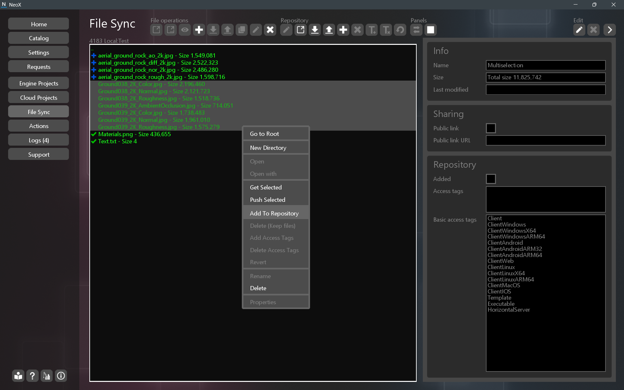Click the Edit pencil icon
The image size is (624, 390).
[x=579, y=30]
